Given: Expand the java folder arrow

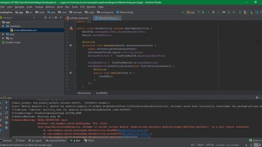Looking at the screenshot, I should tap(3, 34).
